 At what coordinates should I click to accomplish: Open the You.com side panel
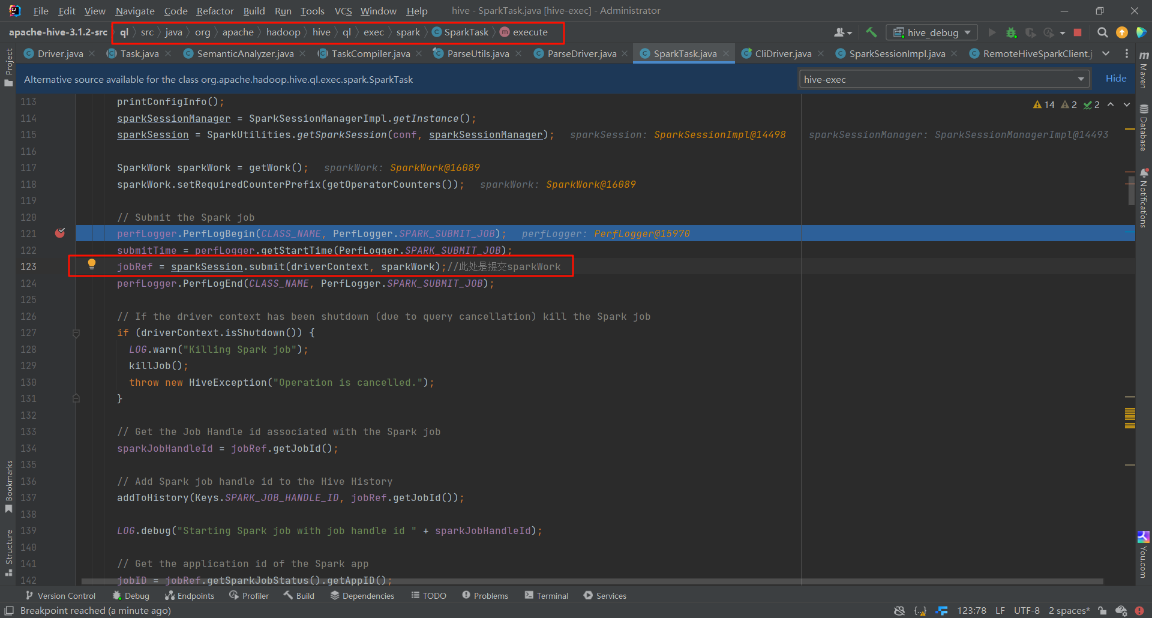1144,555
